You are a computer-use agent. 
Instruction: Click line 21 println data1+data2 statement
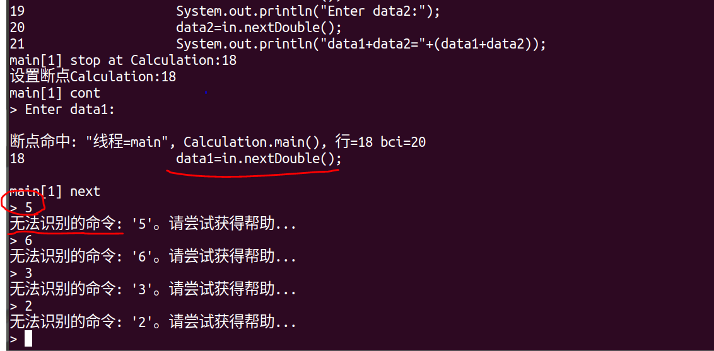point(361,44)
